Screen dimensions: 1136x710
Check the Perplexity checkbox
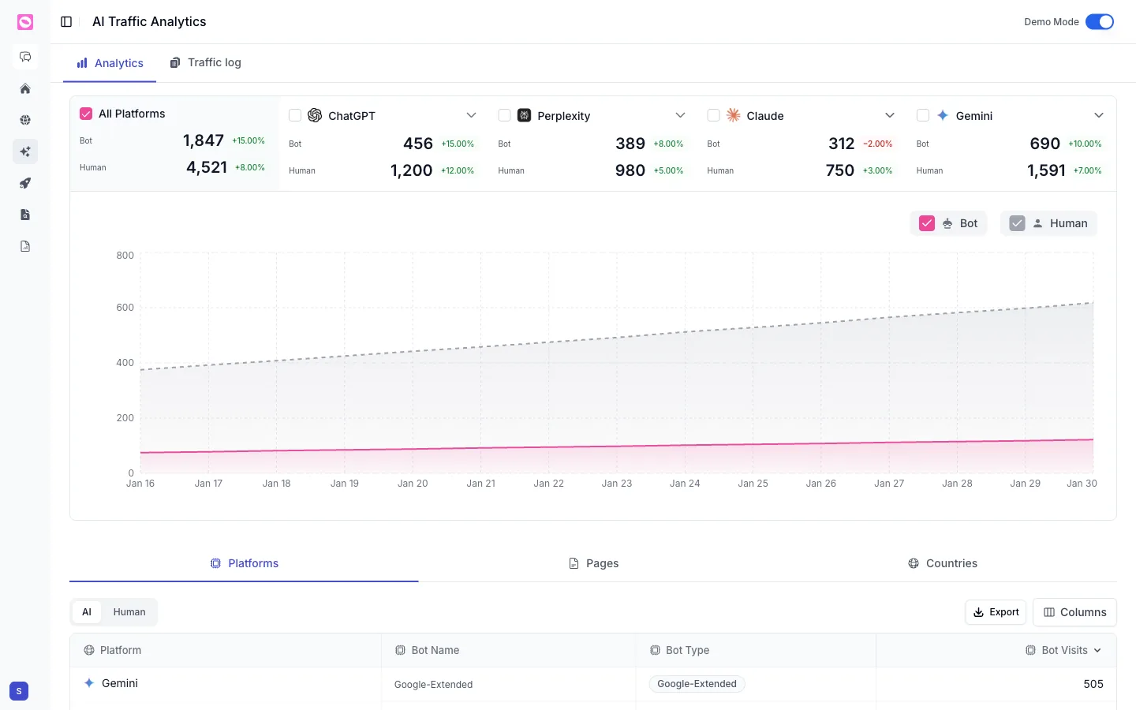pyautogui.click(x=504, y=115)
